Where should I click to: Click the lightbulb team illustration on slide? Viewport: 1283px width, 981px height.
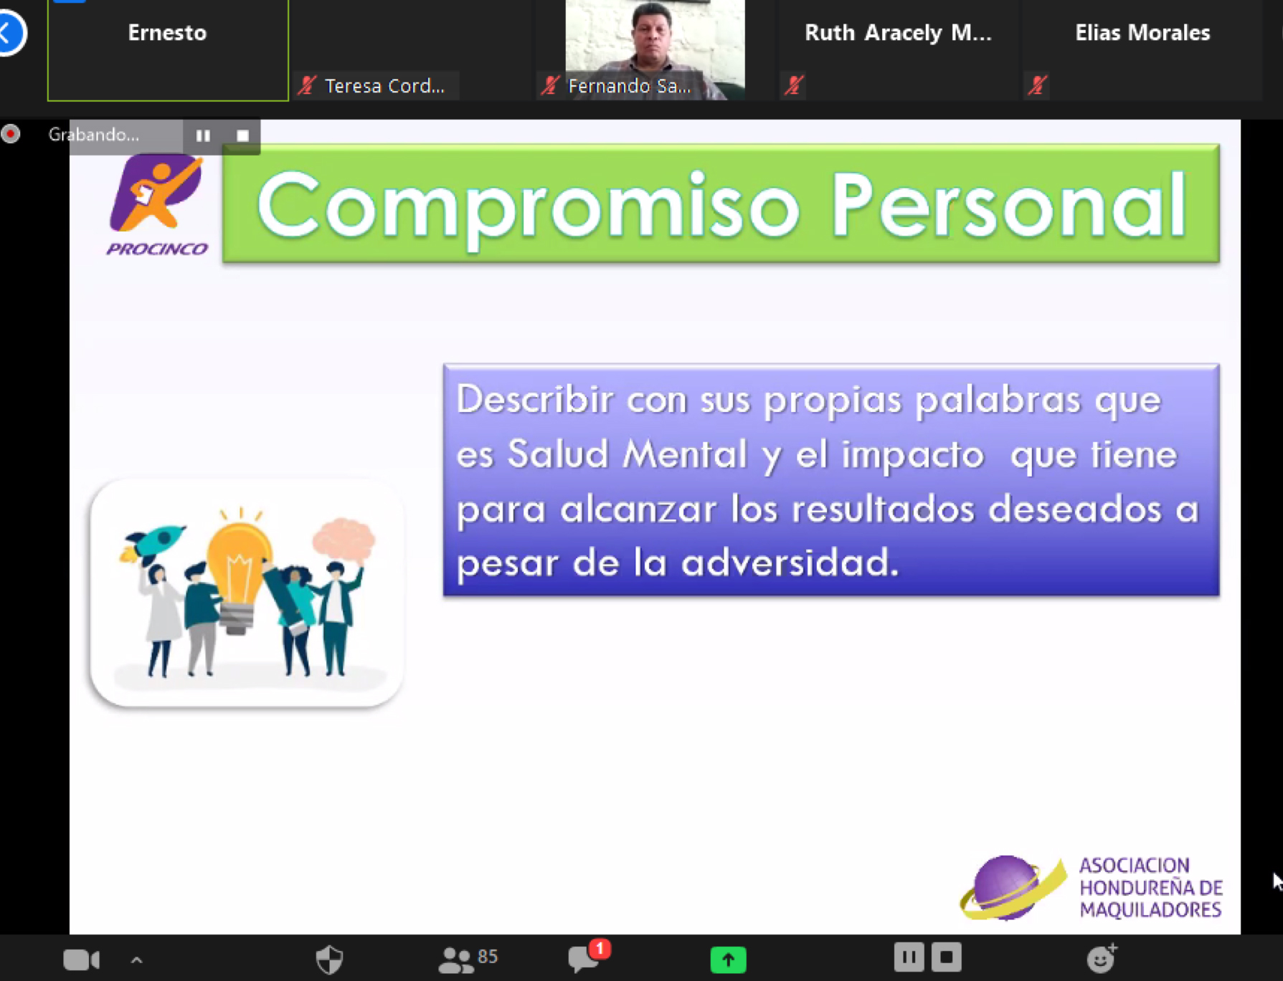(246, 593)
